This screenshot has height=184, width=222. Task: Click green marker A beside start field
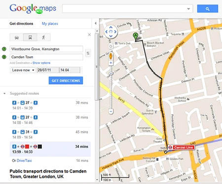click(x=4, y=49)
